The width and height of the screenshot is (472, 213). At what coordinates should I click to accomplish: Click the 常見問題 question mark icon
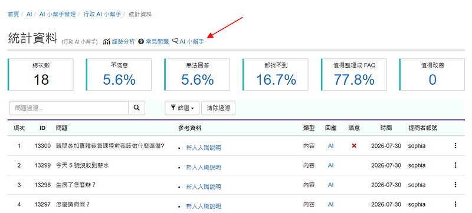140,42
